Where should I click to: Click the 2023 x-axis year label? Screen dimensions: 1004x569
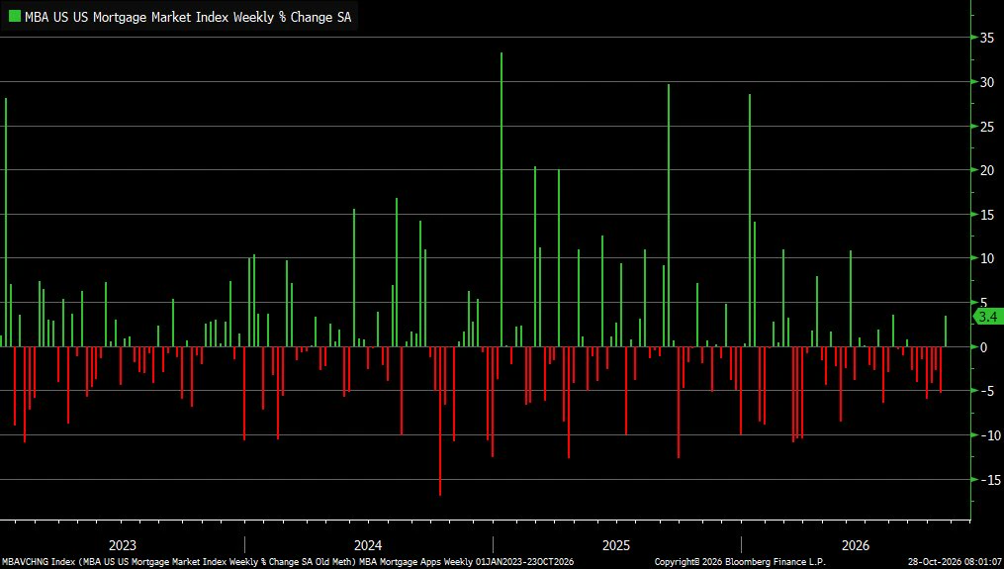tap(123, 545)
